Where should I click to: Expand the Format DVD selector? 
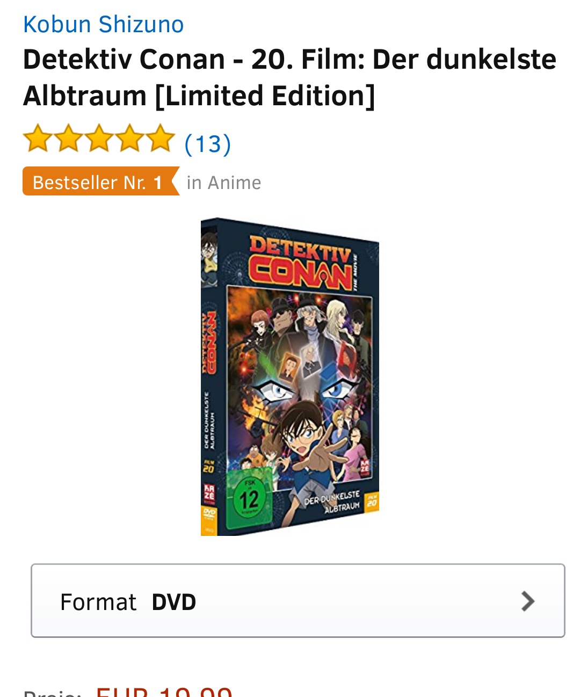click(x=298, y=600)
